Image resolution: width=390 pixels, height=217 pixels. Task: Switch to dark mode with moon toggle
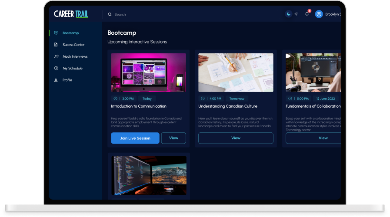pos(289,14)
